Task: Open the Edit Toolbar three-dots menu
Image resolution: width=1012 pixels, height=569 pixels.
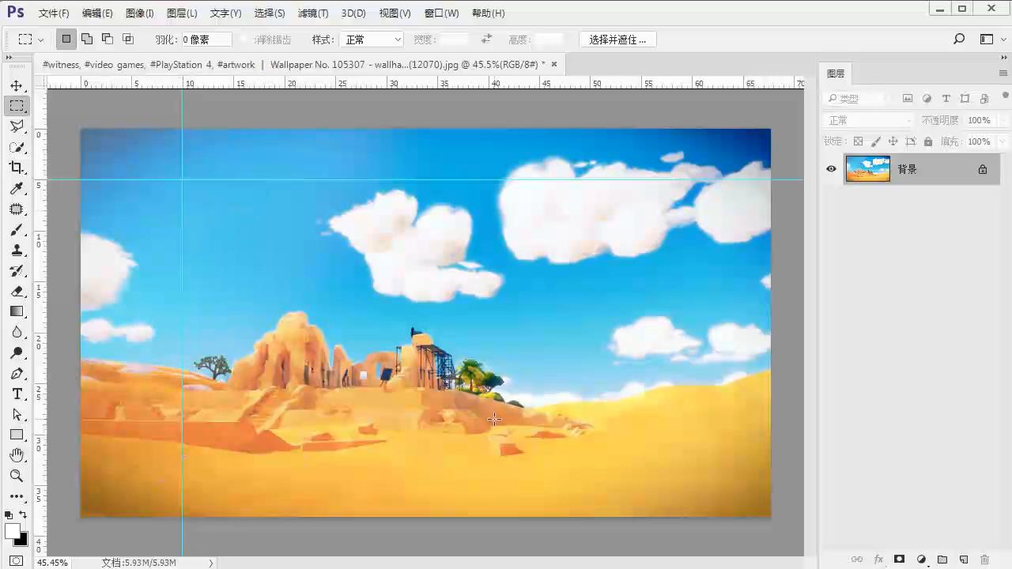Action: coord(17,496)
